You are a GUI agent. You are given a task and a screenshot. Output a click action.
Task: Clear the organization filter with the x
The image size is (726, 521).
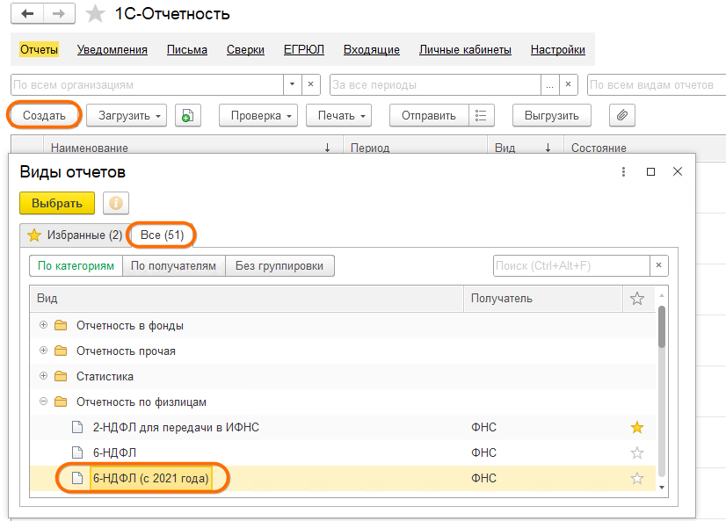click(x=310, y=84)
